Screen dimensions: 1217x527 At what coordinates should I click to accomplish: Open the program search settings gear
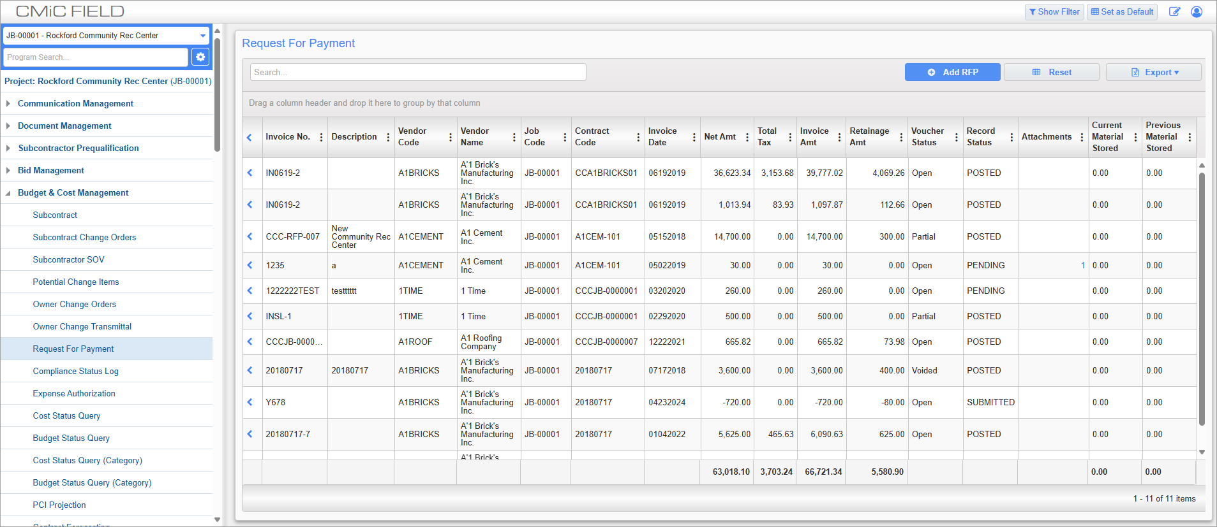(200, 57)
